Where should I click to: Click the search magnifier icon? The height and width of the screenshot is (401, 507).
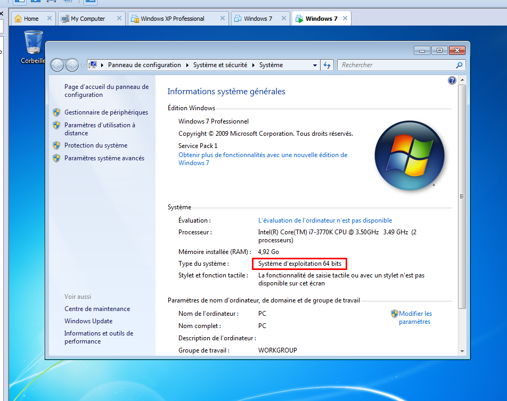click(x=459, y=65)
